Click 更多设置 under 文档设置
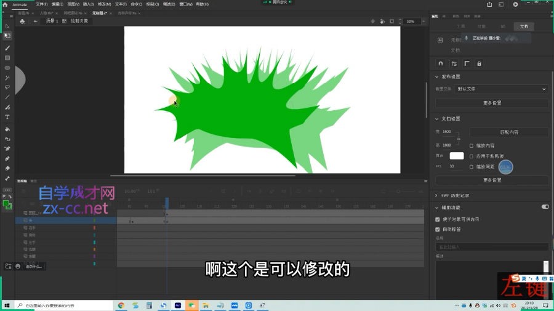 [x=492, y=180]
